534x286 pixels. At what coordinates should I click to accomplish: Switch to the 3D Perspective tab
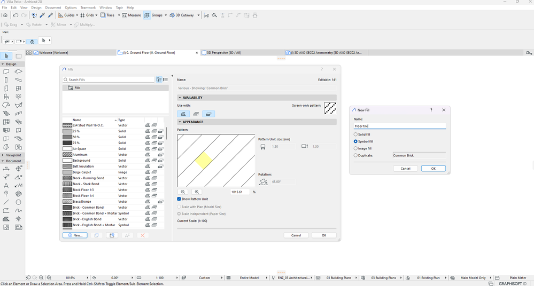point(223,53)
